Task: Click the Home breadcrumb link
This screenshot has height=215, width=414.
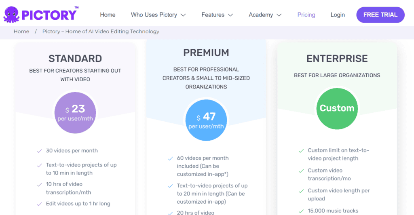Action: click(21, 32)
